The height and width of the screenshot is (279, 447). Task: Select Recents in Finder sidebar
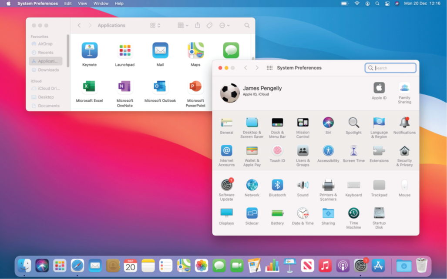click(x=46, y=53)
